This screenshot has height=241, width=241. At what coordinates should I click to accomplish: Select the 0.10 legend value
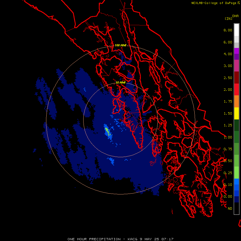(228, 185)
